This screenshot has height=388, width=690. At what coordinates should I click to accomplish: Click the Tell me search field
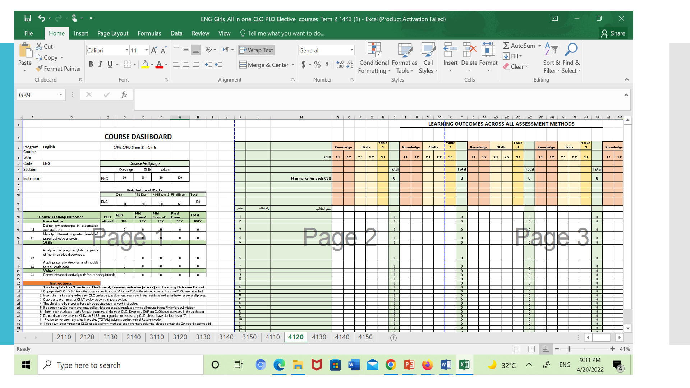point(286,33)
